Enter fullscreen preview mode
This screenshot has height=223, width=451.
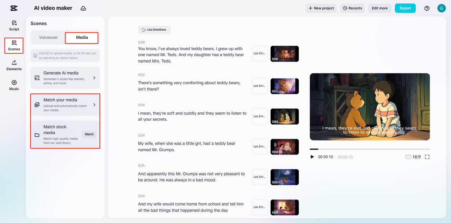(x=427, y=157)
